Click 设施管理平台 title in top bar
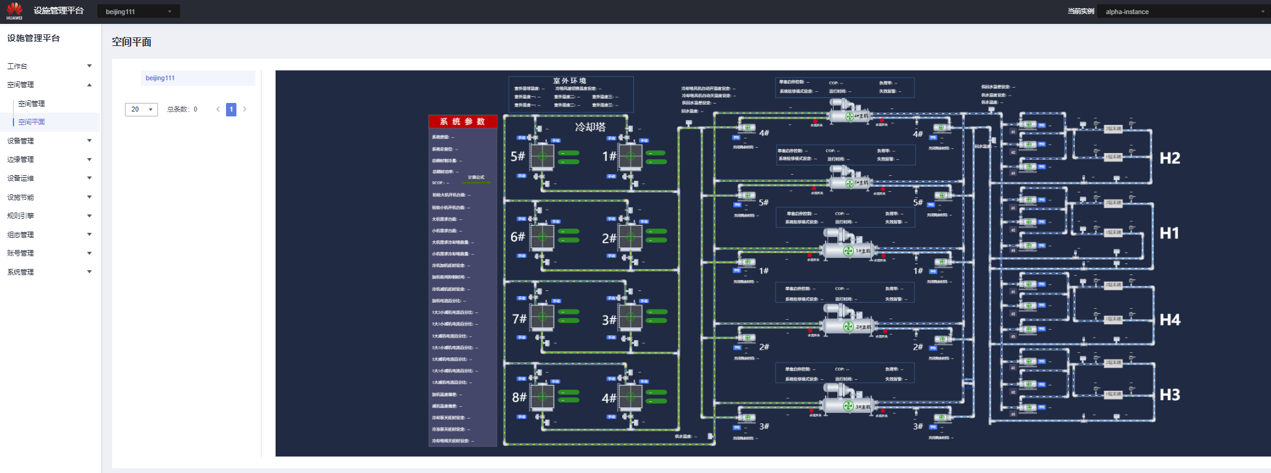The image size is (1271, 473). (x=58, y=10)
